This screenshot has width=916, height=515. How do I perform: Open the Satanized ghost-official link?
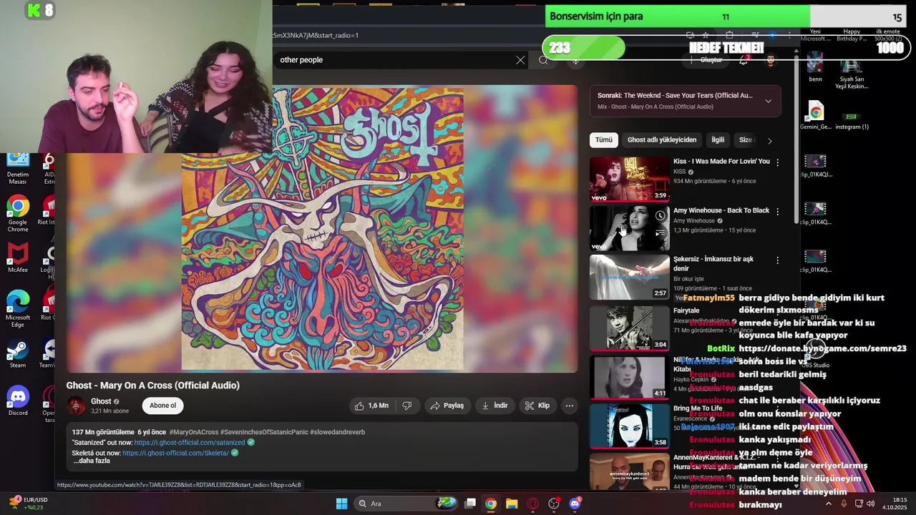tap(190, 443)
